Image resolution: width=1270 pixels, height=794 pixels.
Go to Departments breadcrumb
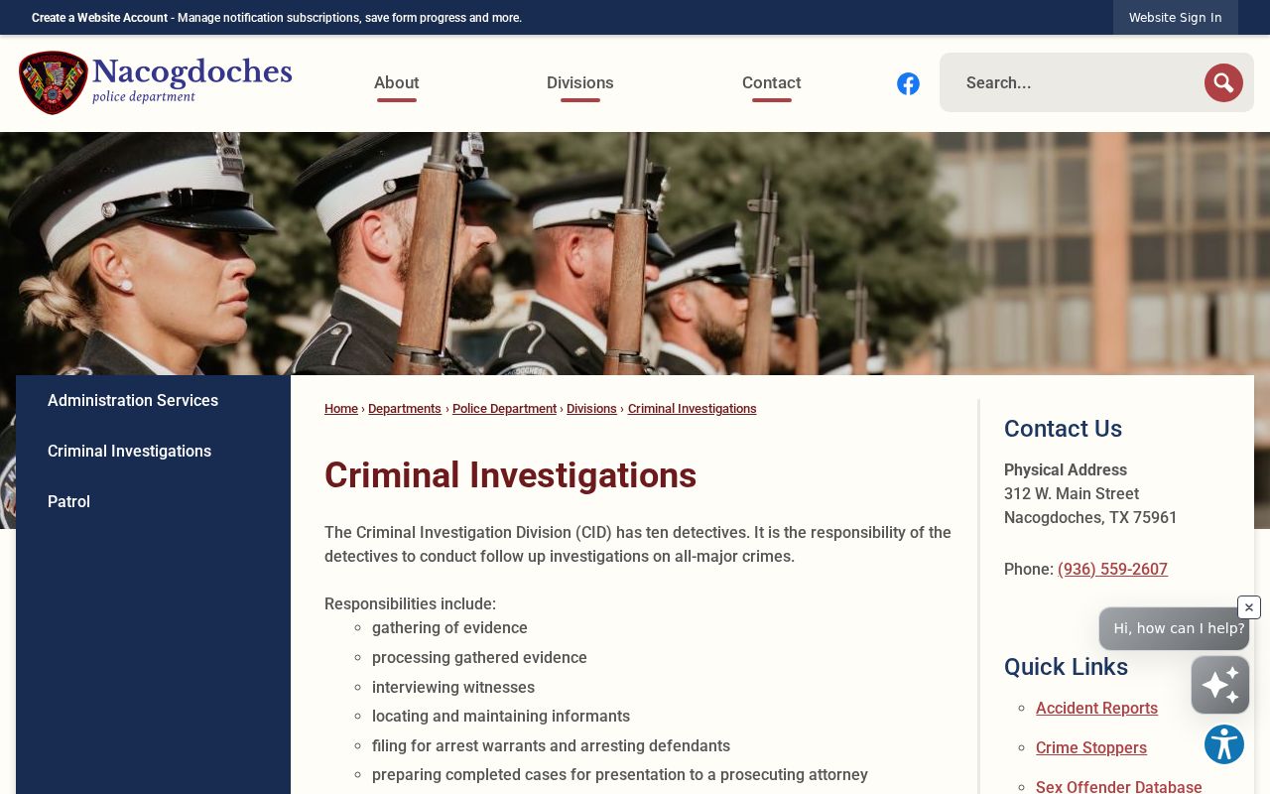pyautogui.click(x=405, y=409)
